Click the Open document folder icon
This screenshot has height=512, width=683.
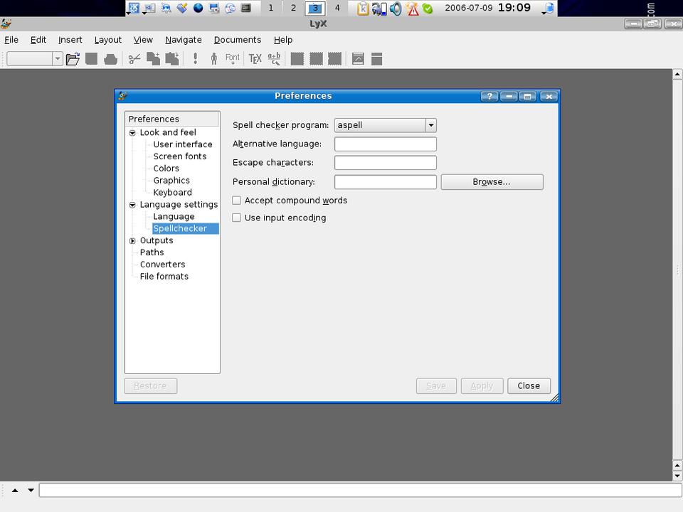(x=73, y=59)
